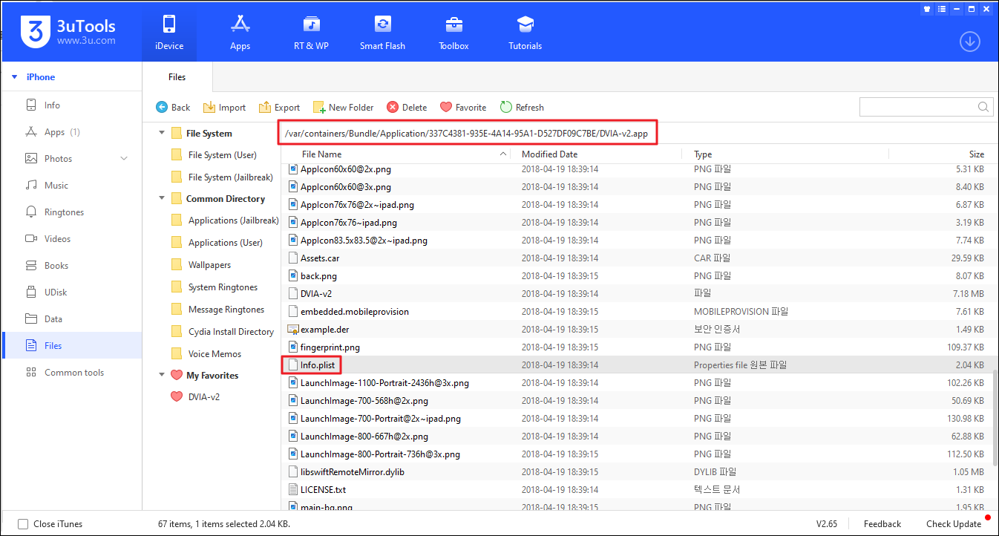Select the libswiftRemoteMirror.dylib file
This screenshot has width=999, height=536.
[352, 472]
